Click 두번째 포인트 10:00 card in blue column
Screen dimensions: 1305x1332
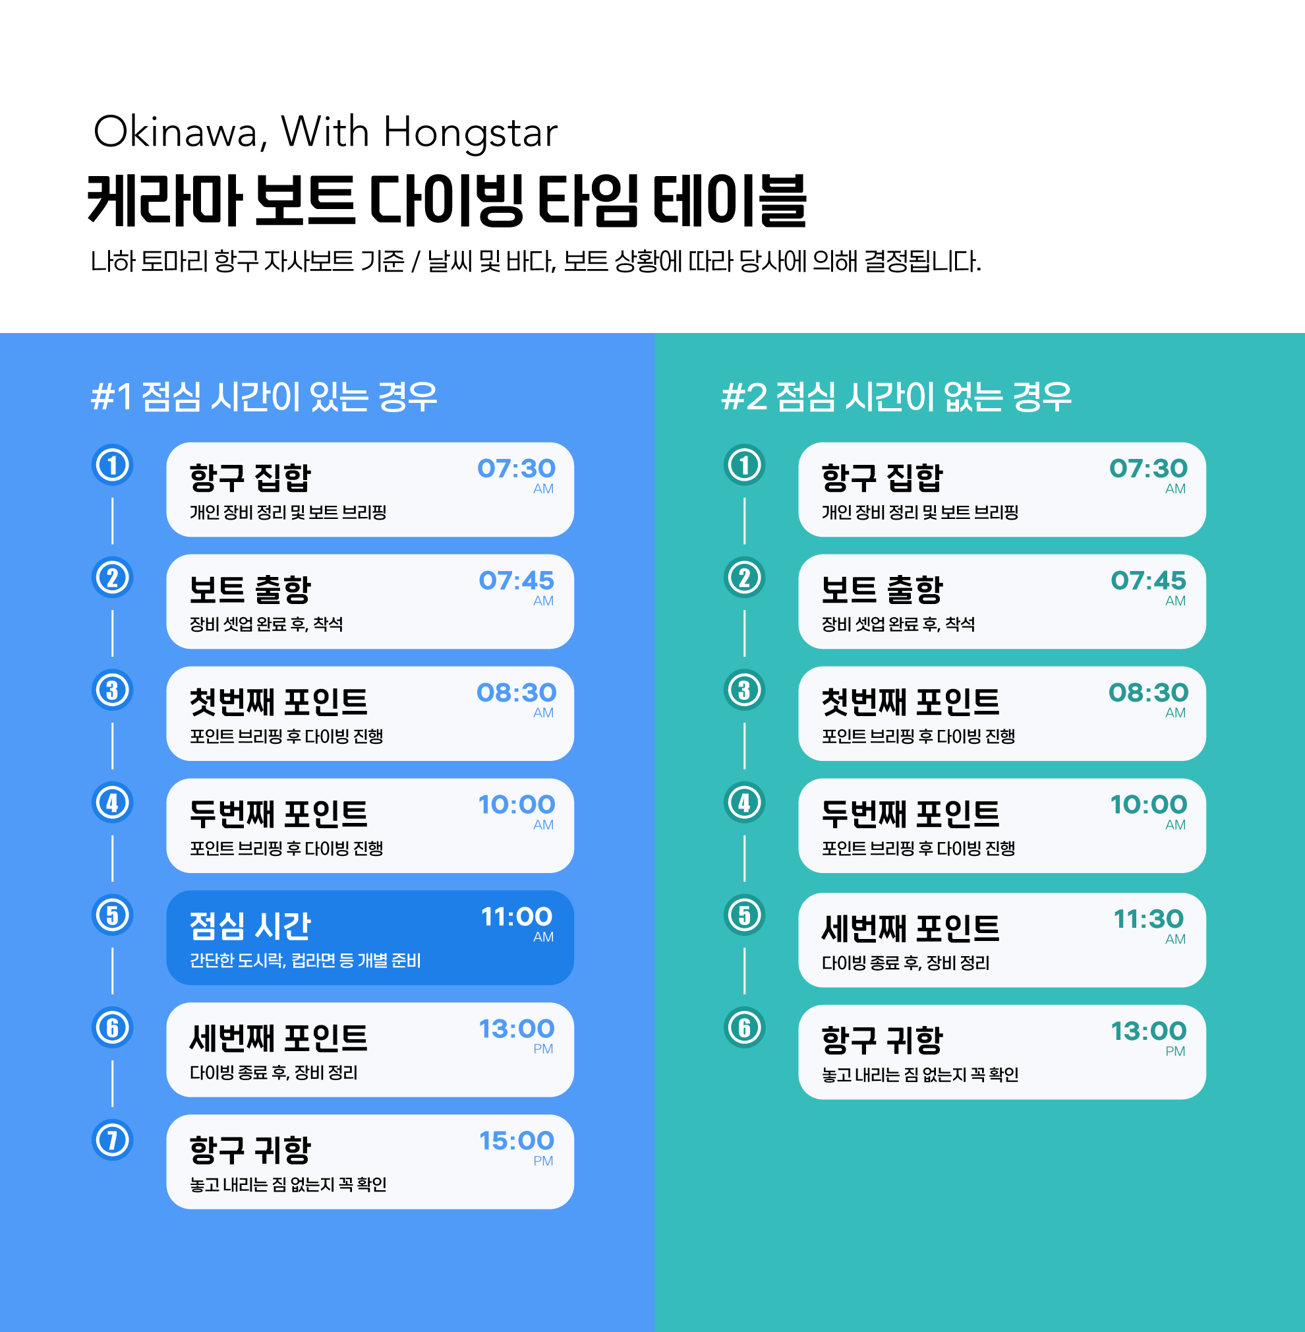pyautogui.click(x=370, y=825)
